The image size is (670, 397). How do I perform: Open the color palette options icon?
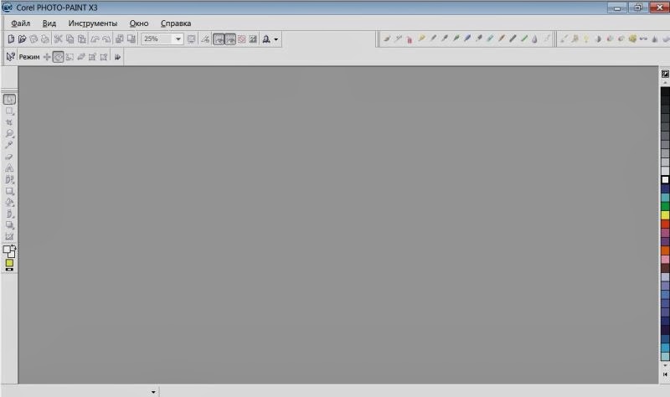point(665,74)
